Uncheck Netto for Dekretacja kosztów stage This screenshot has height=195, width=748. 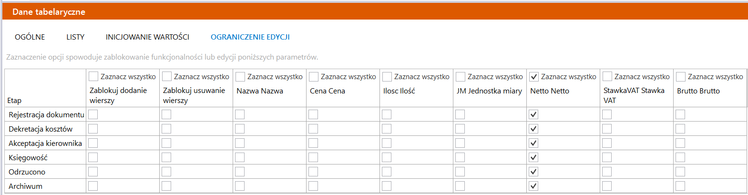pyautogui.click(x=533, y=129)
